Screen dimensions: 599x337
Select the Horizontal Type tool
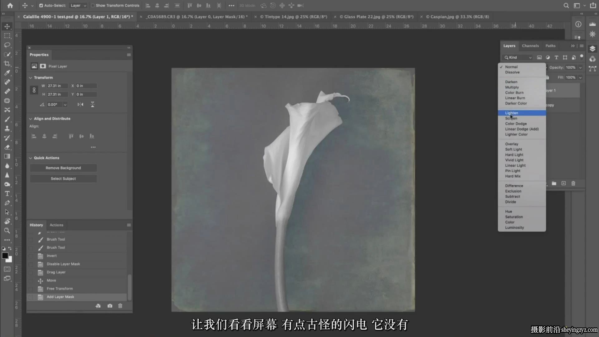coord(7,194)
